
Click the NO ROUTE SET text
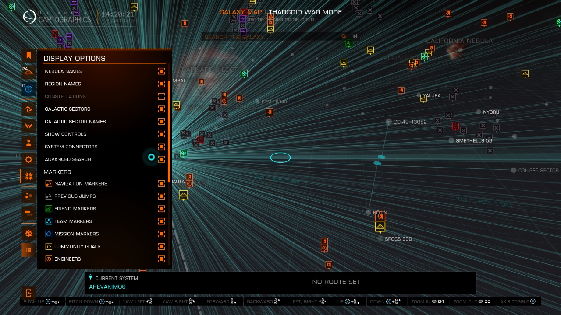pyautogui.click(x=336, y=282)
